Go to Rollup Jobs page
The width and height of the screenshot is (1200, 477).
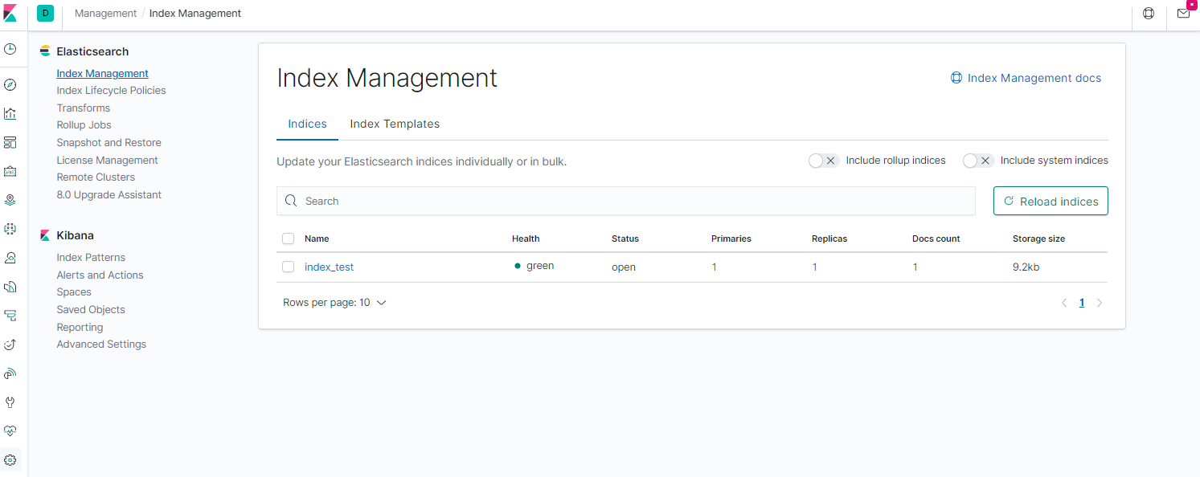point(84,125)
